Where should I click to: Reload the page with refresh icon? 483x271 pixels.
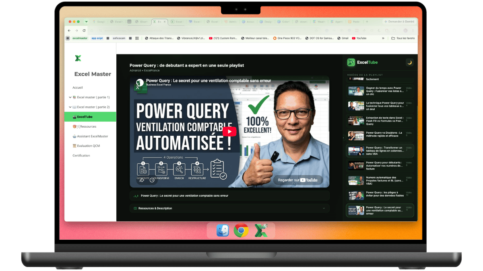click(x=84, y=31)
